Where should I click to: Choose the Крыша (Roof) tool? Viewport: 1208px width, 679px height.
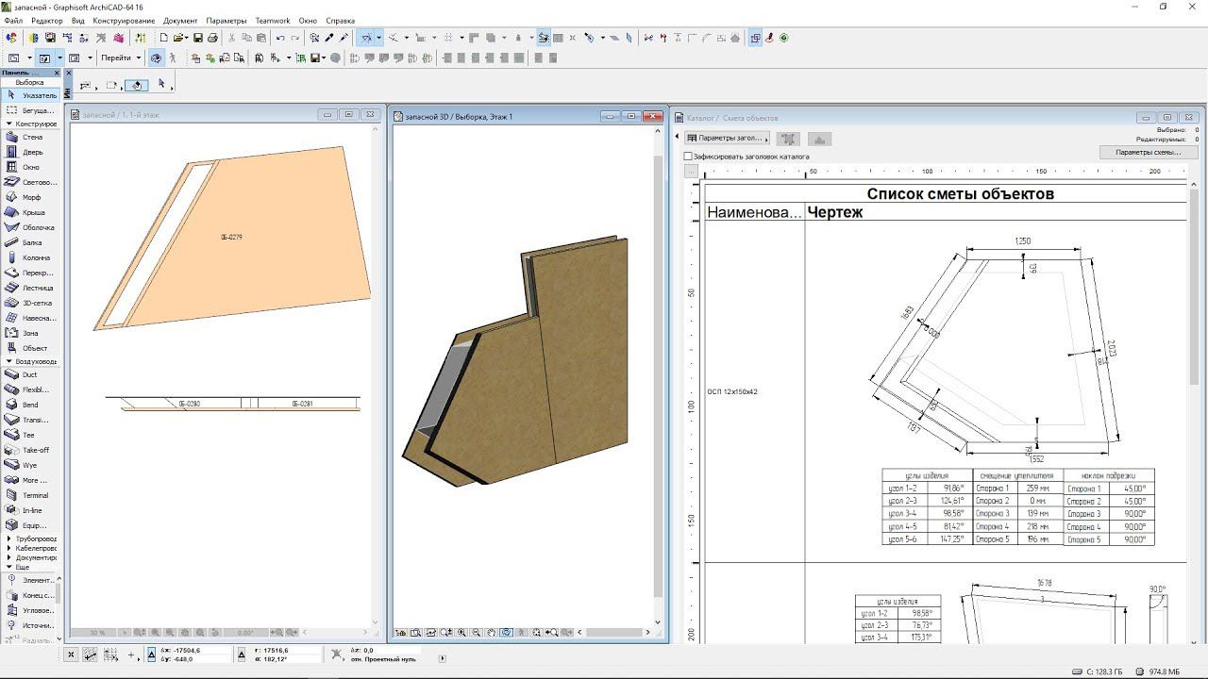pos(30,212)
